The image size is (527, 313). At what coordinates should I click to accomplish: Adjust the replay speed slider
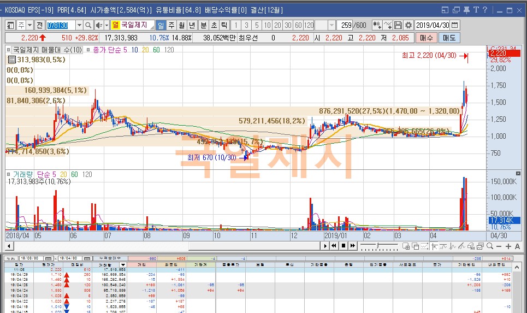point(379,246)
